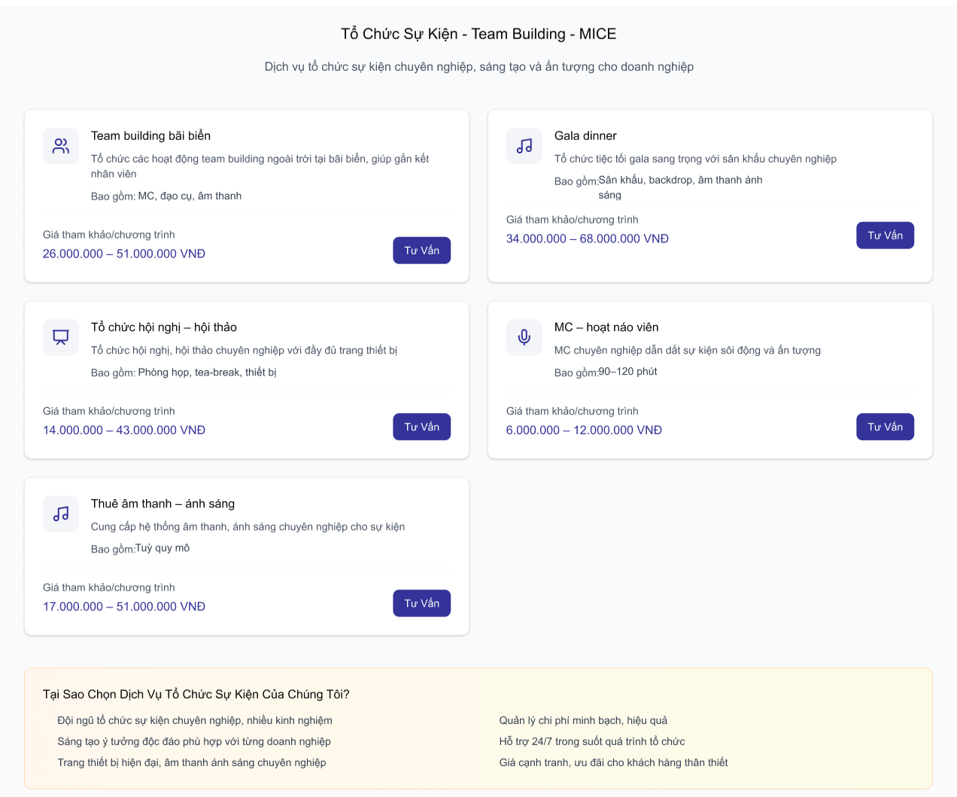The height and width of the screenshot is (797, 957).
Task: Click the music icon for Thuê âm thanh – ánh sáng
Action: (x=61, y=514)
